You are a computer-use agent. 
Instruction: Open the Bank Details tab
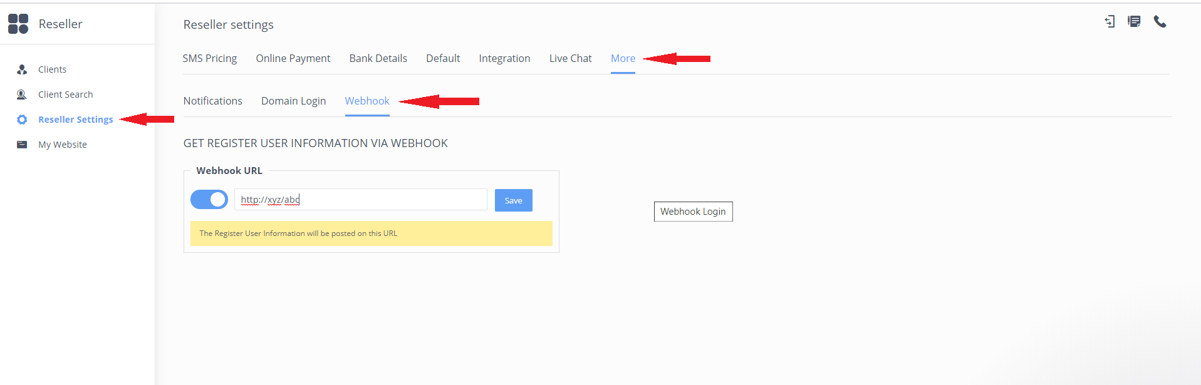click(378, 58)
